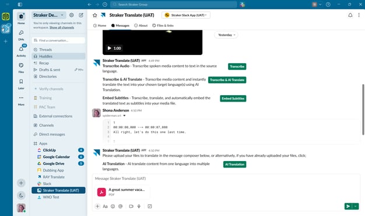This screenshot has width=365, height=216.
Task: Toggle the moon pause-notifications icon
Action: [21, 195]
